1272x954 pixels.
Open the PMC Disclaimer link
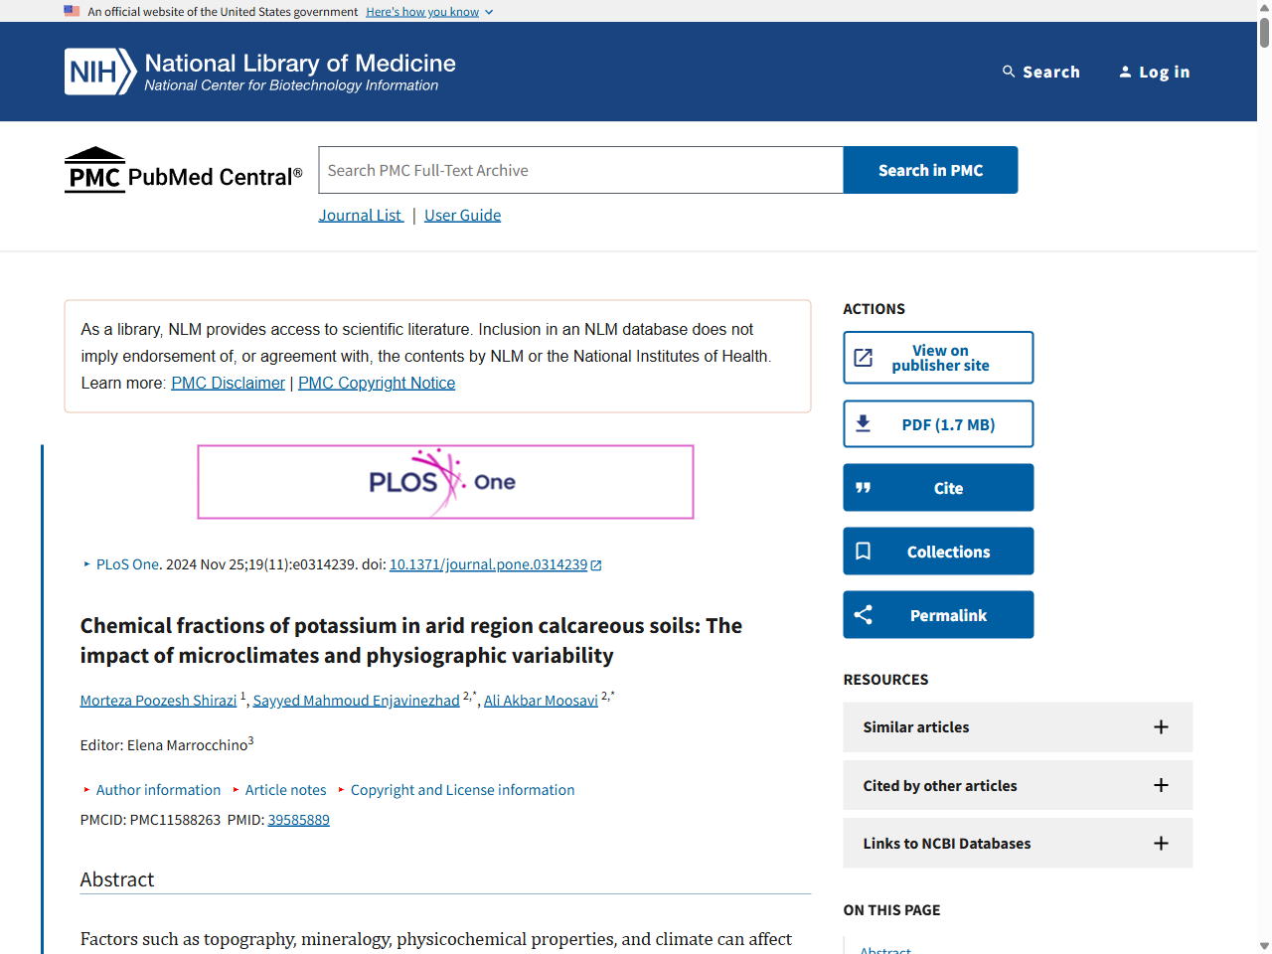pyautogui.click(x=228, y=384)
